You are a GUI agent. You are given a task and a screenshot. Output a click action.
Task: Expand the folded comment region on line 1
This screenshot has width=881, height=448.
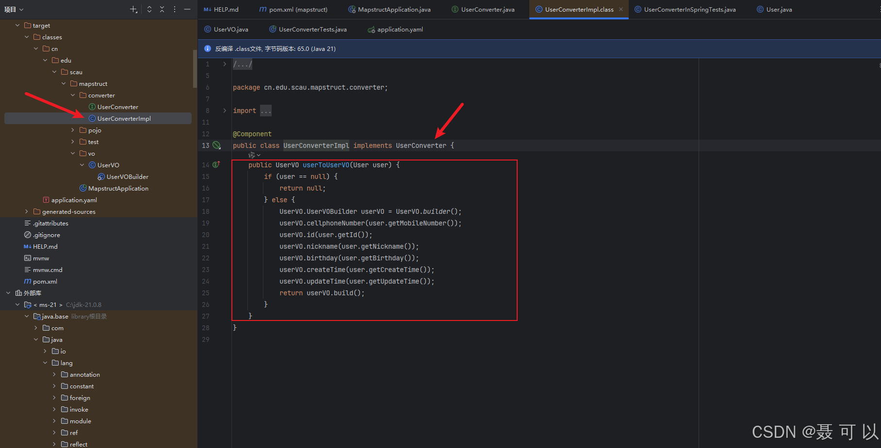point(243,64)
